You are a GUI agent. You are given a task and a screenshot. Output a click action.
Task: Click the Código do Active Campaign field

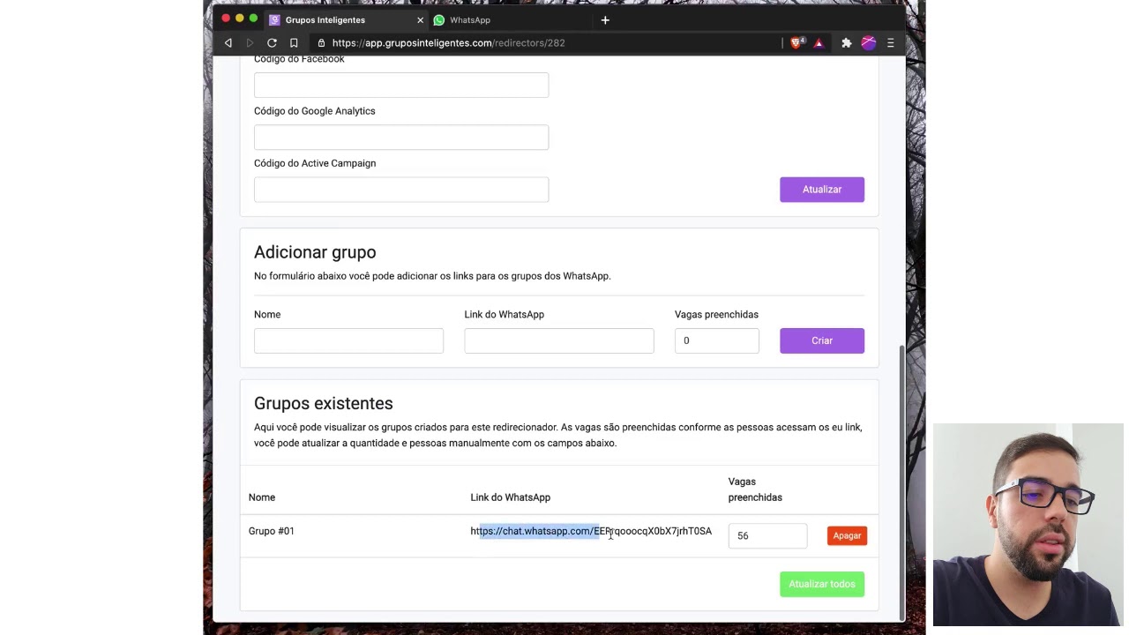401,189
